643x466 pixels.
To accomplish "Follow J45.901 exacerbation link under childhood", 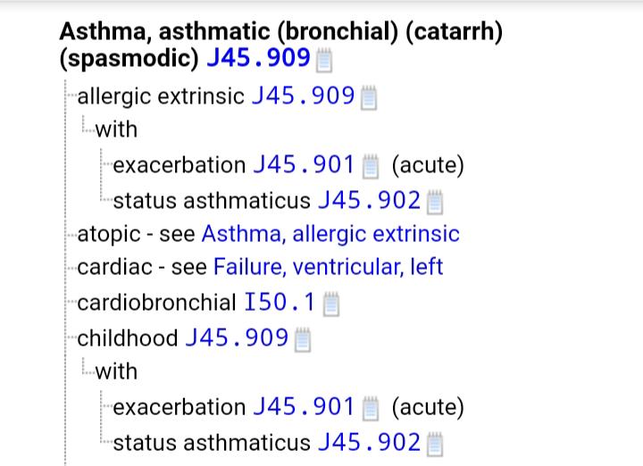I will tap(305, 407).
